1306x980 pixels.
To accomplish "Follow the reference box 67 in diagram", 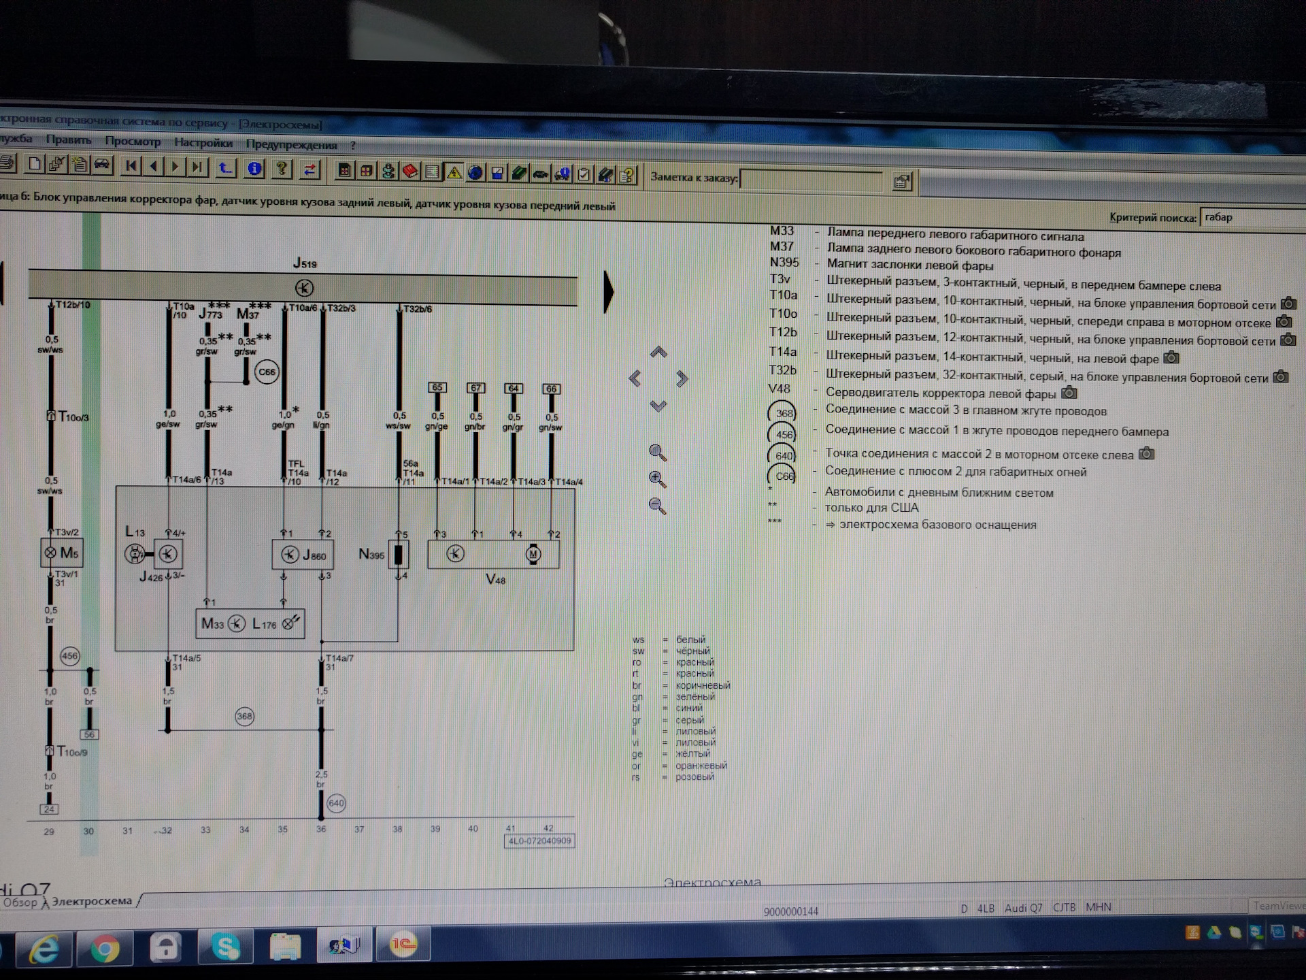I will coord(475,388).
